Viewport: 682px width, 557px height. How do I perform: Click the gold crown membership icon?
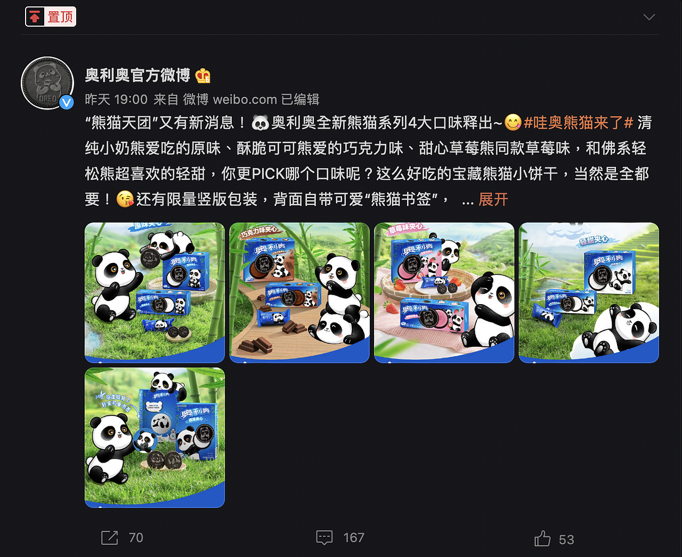[x=203, y=76]
